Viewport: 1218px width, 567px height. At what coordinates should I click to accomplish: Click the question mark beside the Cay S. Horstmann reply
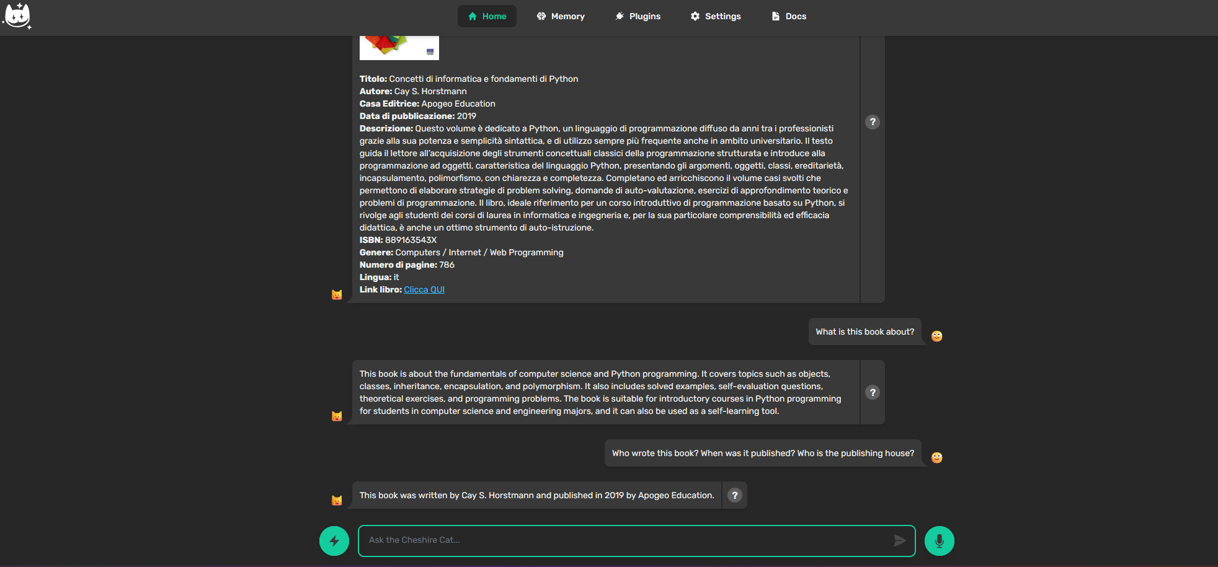[735, 495]
